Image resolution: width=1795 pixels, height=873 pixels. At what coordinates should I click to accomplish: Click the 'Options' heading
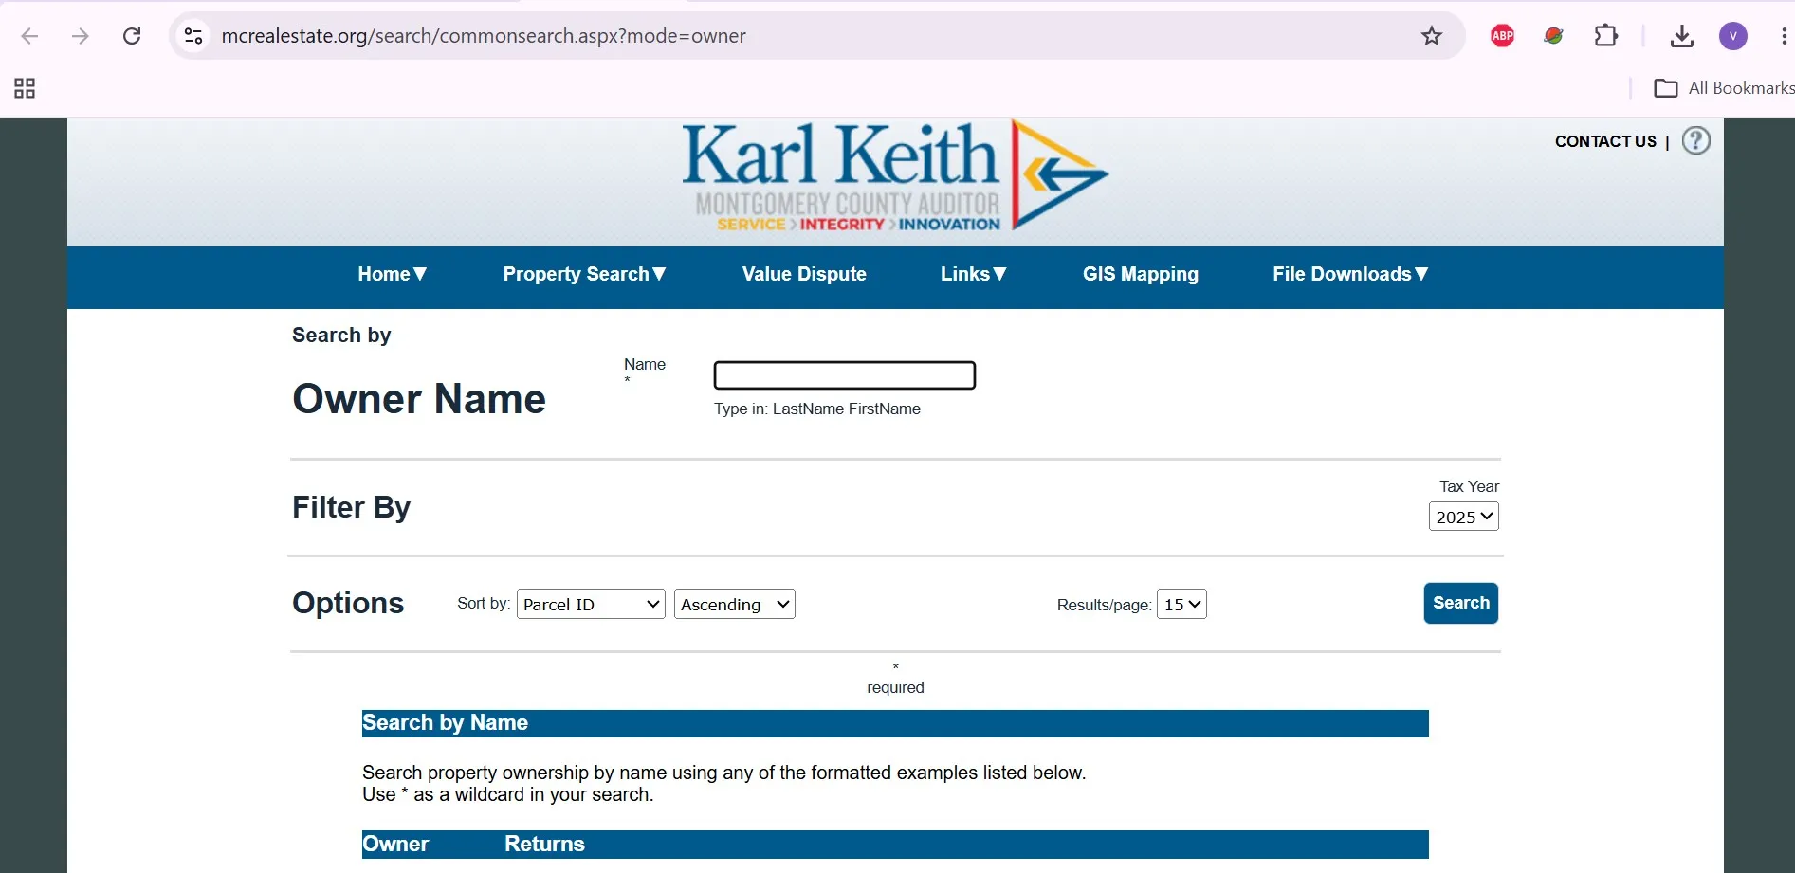[x=348, y=603]
